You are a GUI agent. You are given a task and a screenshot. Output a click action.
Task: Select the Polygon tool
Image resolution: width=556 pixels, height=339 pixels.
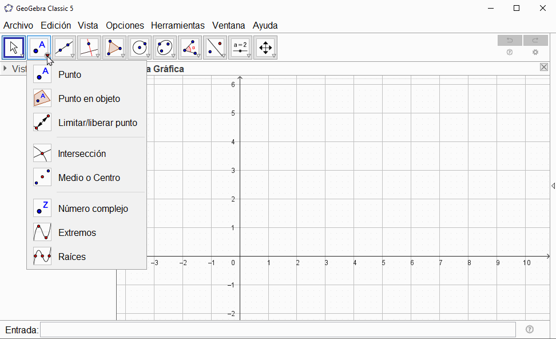click(114, 48)
